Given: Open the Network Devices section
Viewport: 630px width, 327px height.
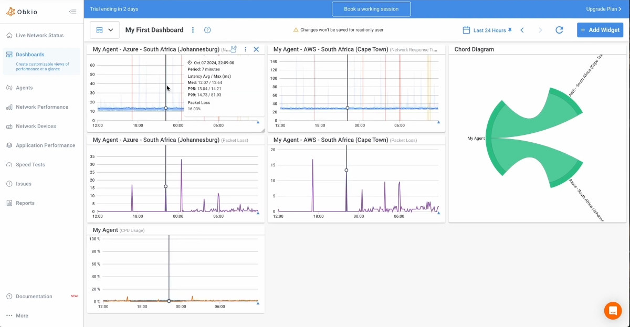Looking at the screenshot, I should point(35,126).
